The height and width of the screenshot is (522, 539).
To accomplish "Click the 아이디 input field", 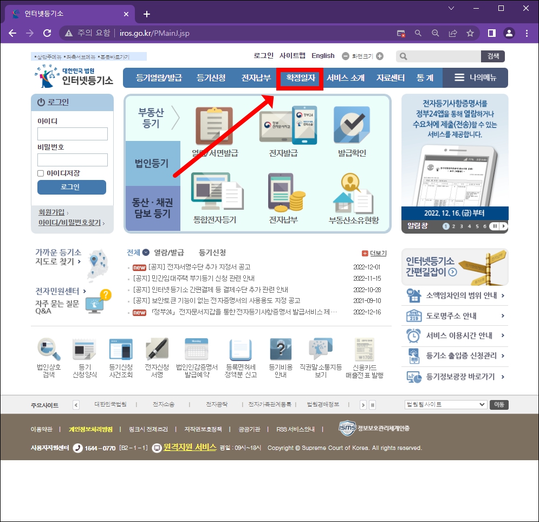I will 72,133.
